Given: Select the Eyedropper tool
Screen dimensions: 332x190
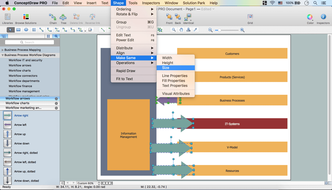Looking at the screenshot, I should click(x=196, y=30).
